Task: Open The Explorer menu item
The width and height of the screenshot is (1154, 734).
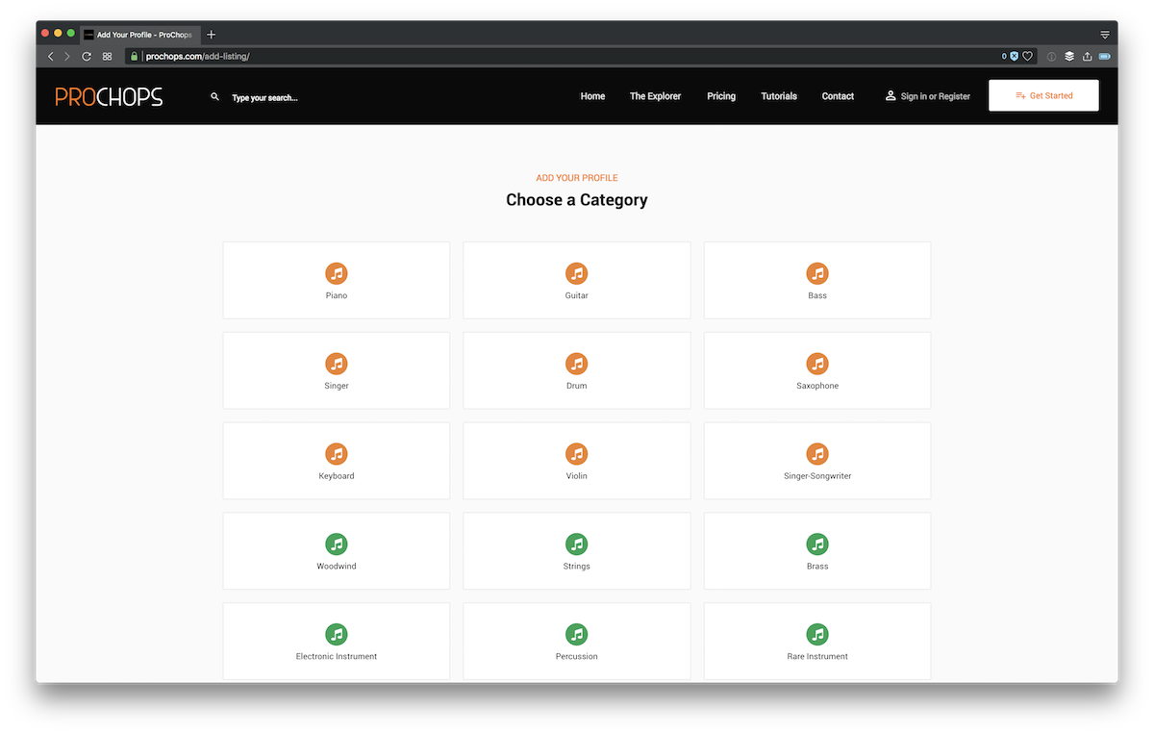Action: click(655, 96)
